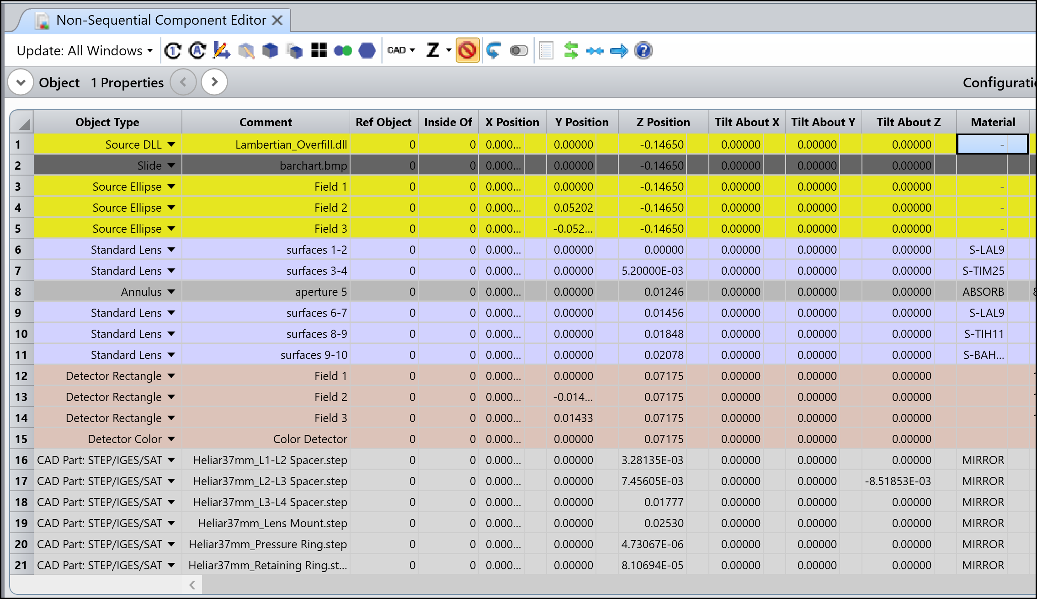
Task: Click the select-all corner cell of the table
Action: pyautogui.click(x=22, y=122)
